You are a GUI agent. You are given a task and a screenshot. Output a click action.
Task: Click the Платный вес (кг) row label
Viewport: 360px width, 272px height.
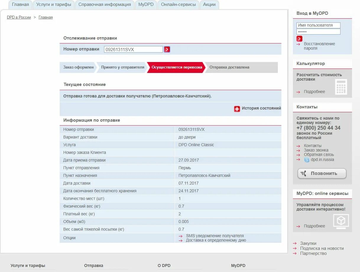point(79,214)
